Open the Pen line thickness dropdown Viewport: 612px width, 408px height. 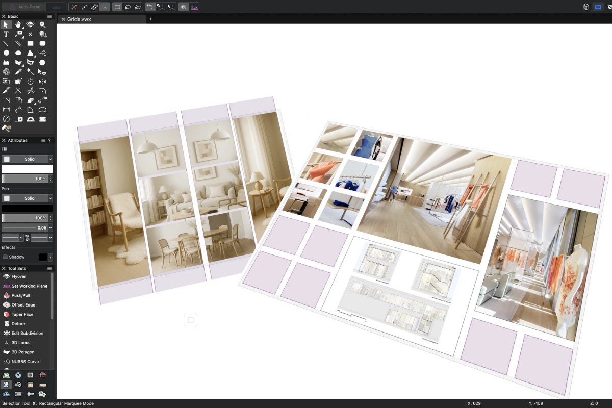click(27, 227)
